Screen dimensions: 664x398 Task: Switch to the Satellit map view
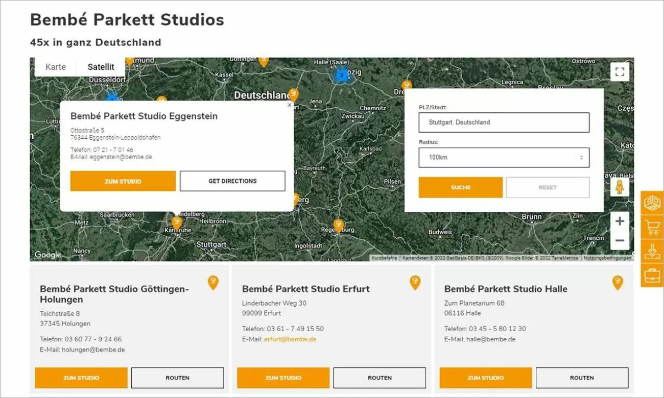100,67
